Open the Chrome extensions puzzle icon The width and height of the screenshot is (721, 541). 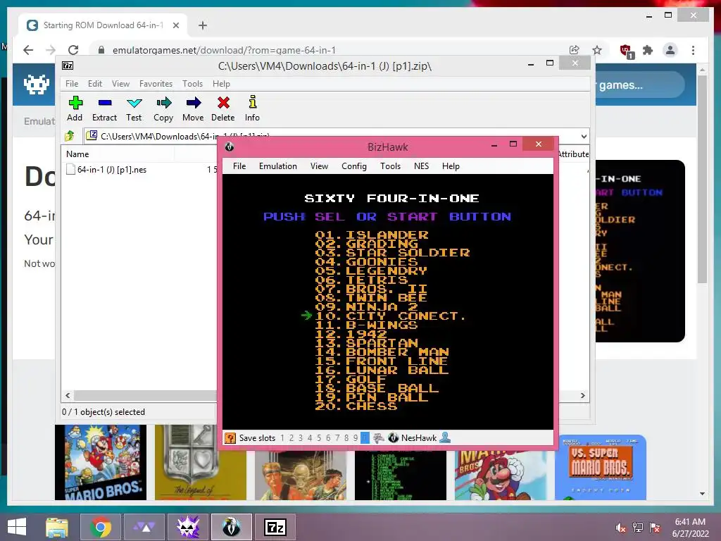(x=648, y=50)
